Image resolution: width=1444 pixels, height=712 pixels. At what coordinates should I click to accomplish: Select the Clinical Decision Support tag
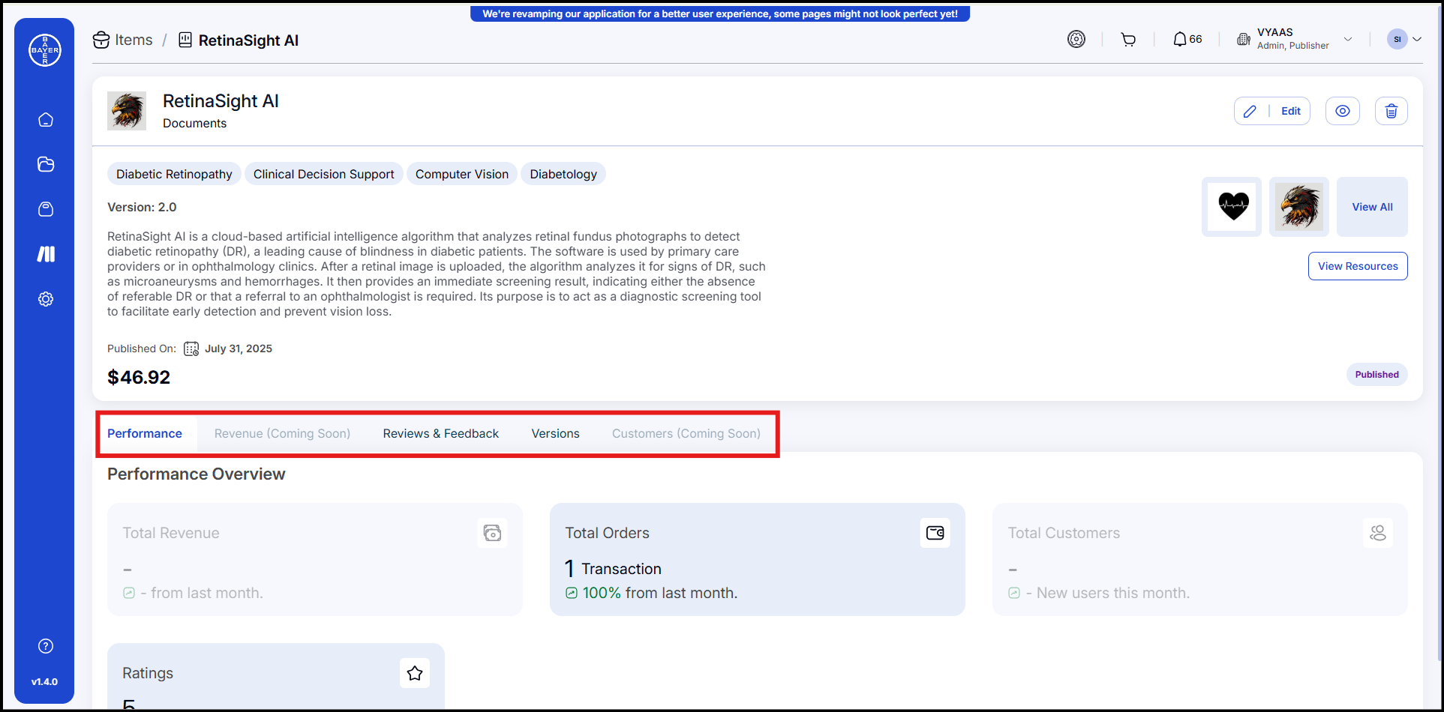coord(324,174)
